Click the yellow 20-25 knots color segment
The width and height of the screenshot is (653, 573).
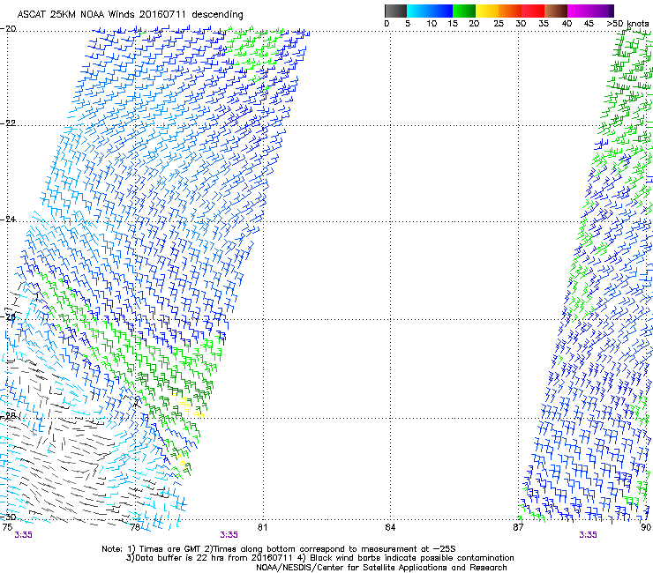click(487, 11)
